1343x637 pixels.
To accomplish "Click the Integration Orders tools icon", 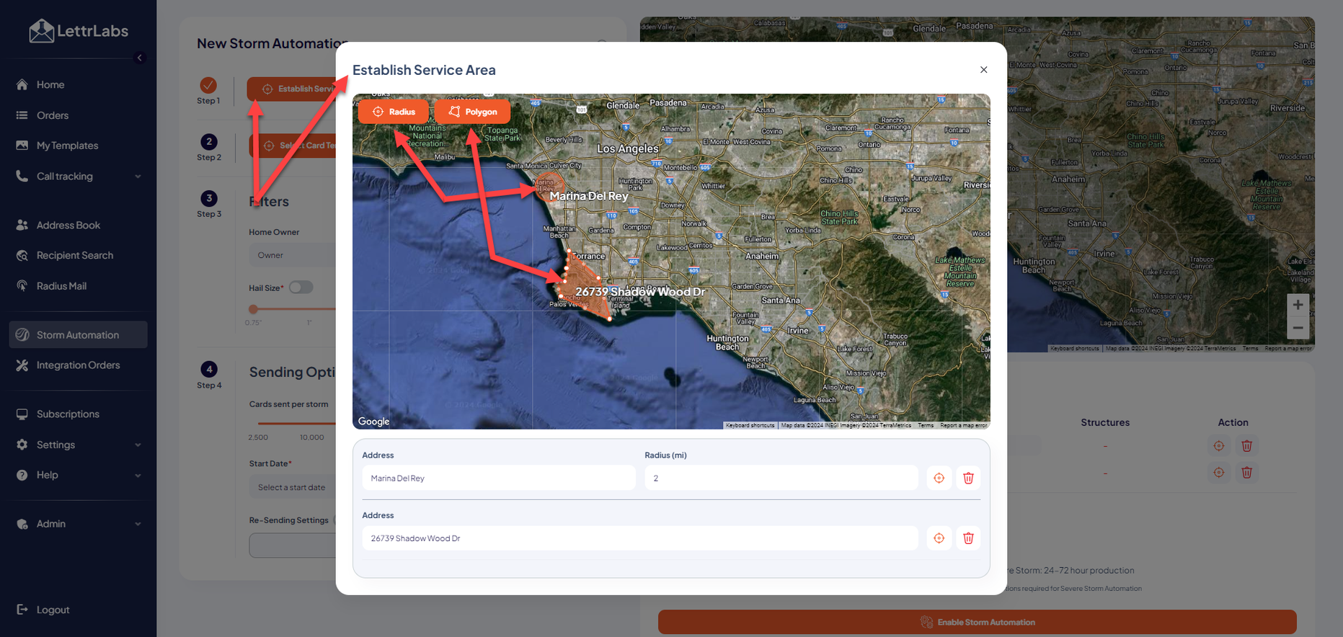I will point(22,365).
